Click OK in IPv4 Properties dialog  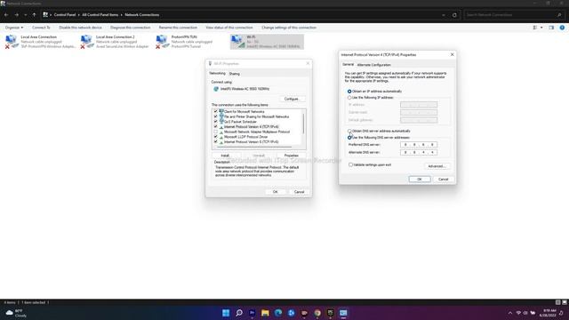(420, 180)
